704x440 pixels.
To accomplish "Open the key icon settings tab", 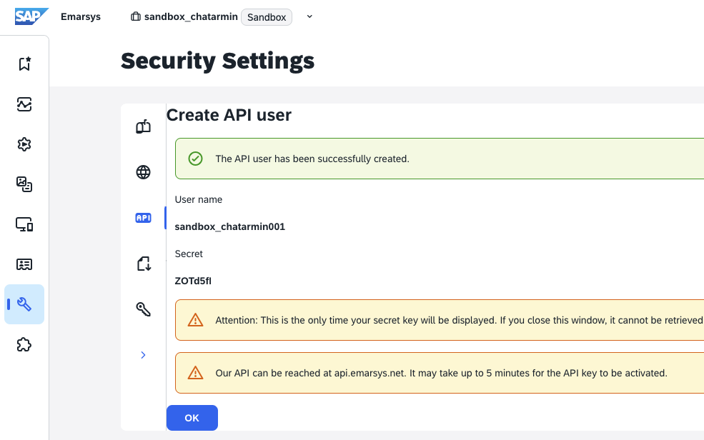I will point(143,309).
